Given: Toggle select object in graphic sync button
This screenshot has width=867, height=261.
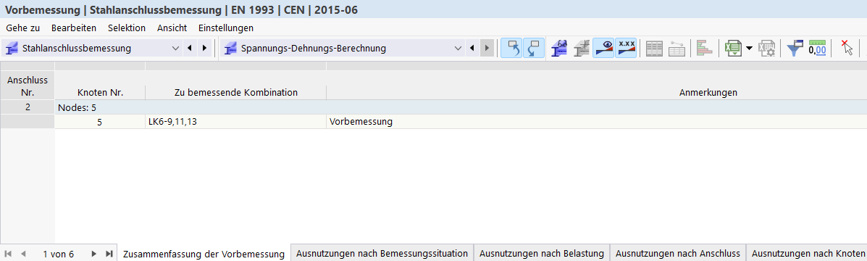Looking at the screenshot, I should pyautogui.click(x=511, y=48).
